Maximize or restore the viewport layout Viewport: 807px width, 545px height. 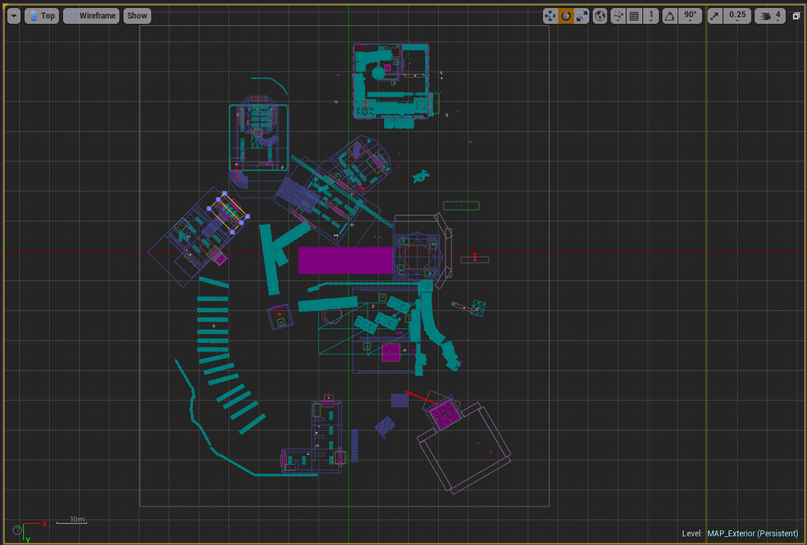[796, 16]
